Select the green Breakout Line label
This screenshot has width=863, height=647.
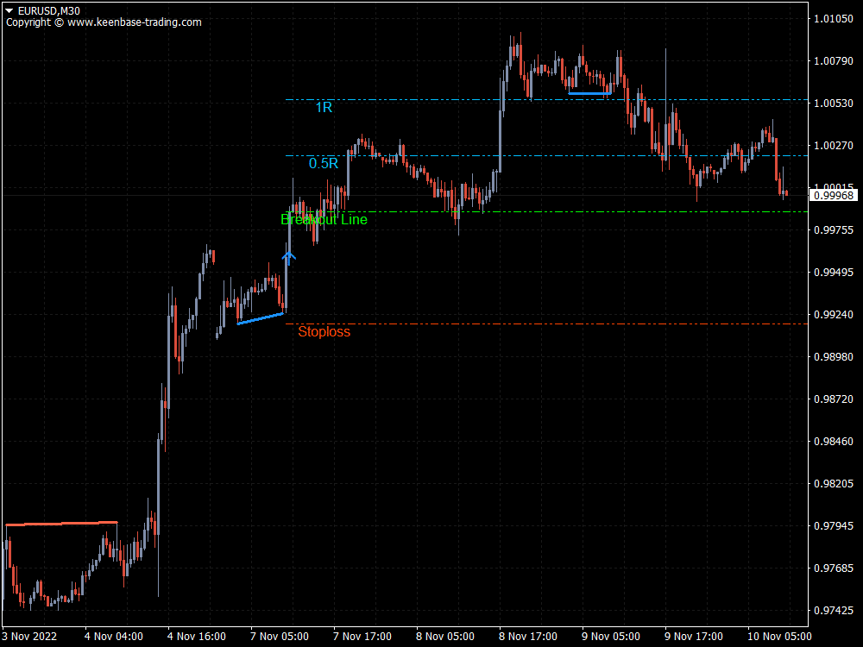pyautogui.click(x=324, y=219)
